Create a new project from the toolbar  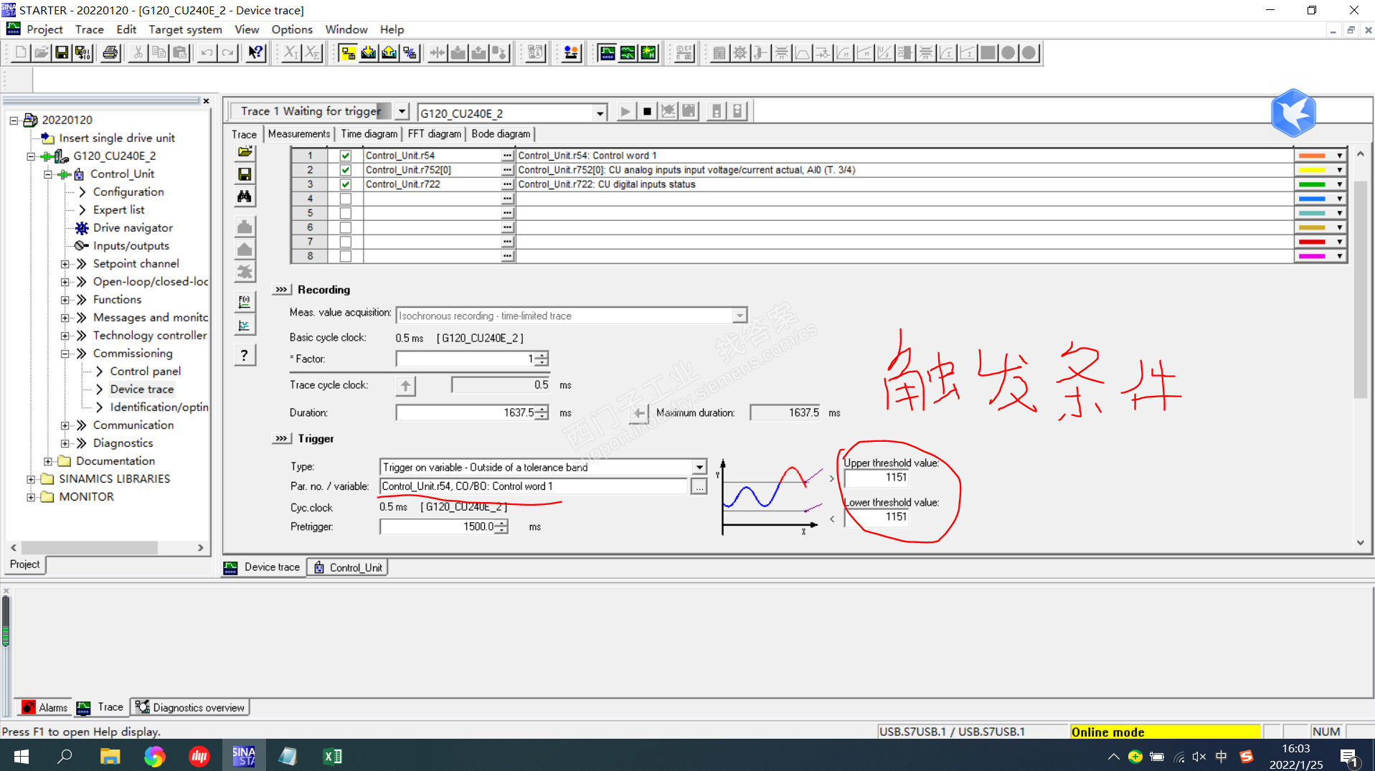[x=21, y=53]
